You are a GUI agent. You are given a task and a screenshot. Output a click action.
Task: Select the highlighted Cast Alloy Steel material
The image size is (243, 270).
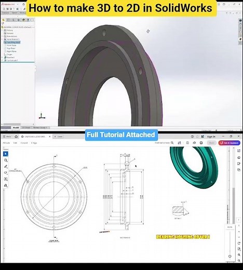click(x=12, y=42)
